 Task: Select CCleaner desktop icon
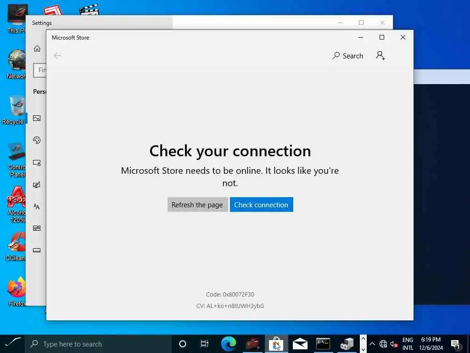tap(16, 247)
